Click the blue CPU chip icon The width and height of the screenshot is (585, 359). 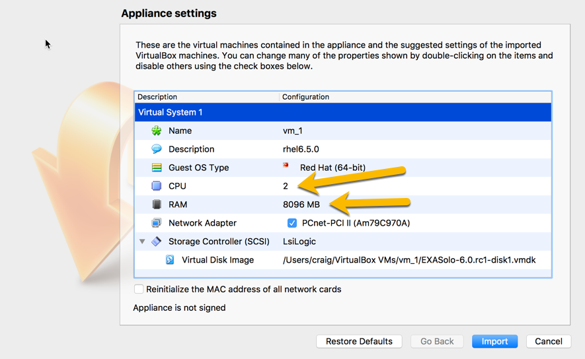tap(156, 186)
